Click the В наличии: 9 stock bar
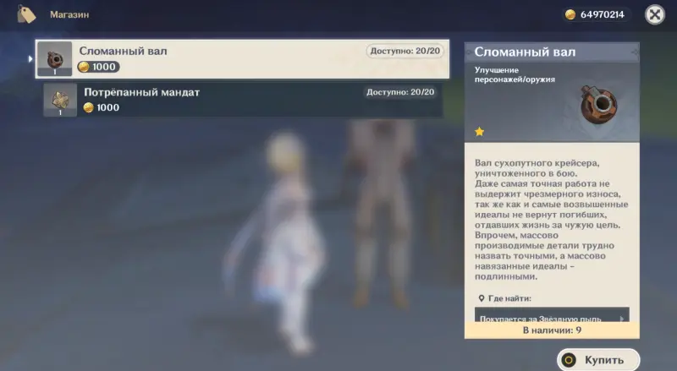Screen dimensions: 677x371 [552, 330]
